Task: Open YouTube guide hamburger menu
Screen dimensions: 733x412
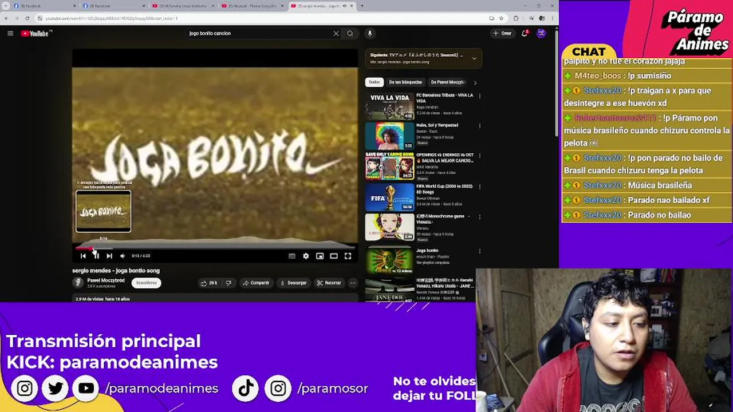Action: (x=10, y=33)
